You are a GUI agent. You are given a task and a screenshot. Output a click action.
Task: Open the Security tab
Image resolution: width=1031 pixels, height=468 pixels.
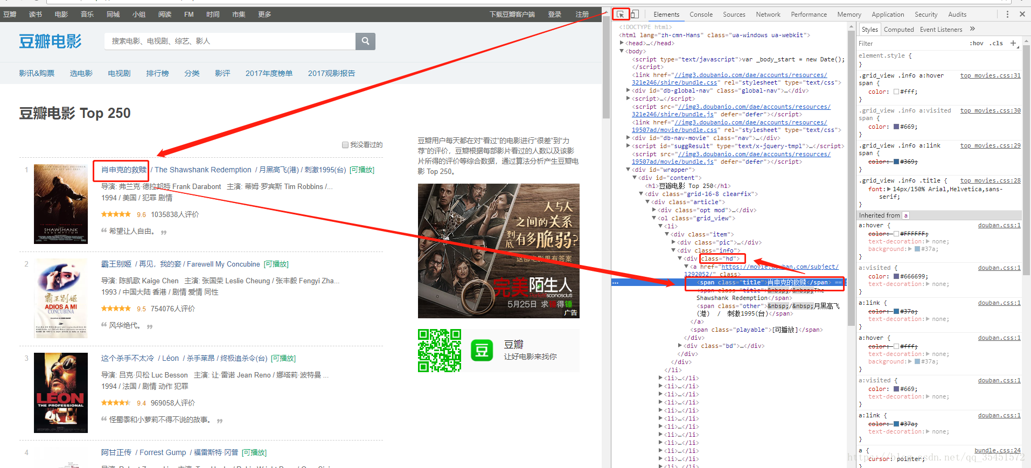[x=926, y=15]
